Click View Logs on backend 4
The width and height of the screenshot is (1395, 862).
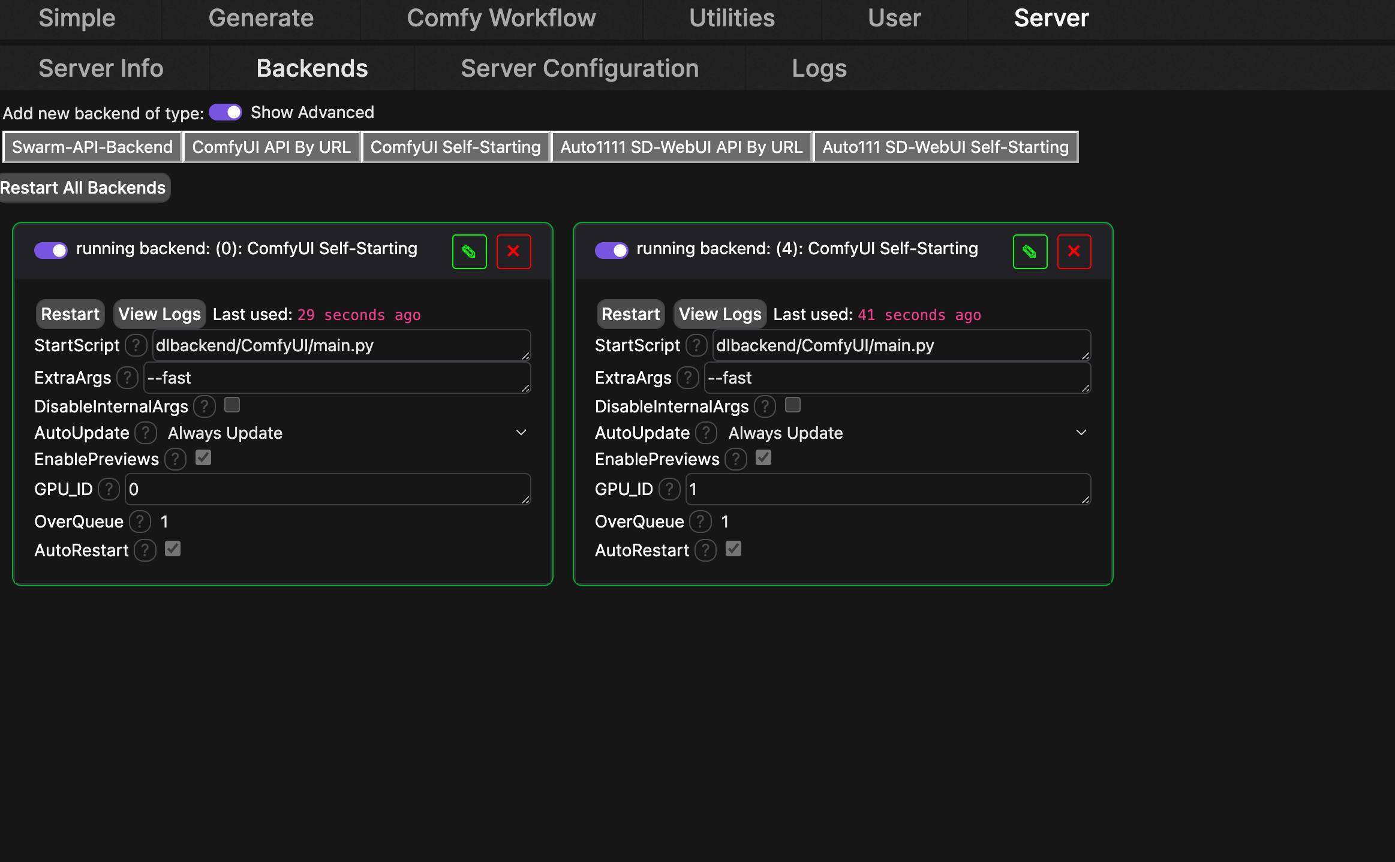720,314
